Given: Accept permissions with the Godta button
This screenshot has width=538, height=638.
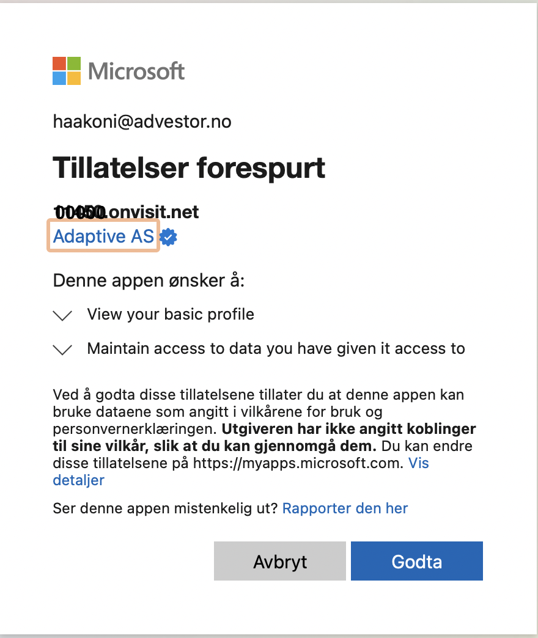Looking at the screenshot, I should pyautogui.click(x=417, y=561).
